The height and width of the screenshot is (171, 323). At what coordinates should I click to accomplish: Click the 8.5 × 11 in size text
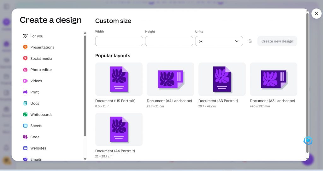click(102, 106)
